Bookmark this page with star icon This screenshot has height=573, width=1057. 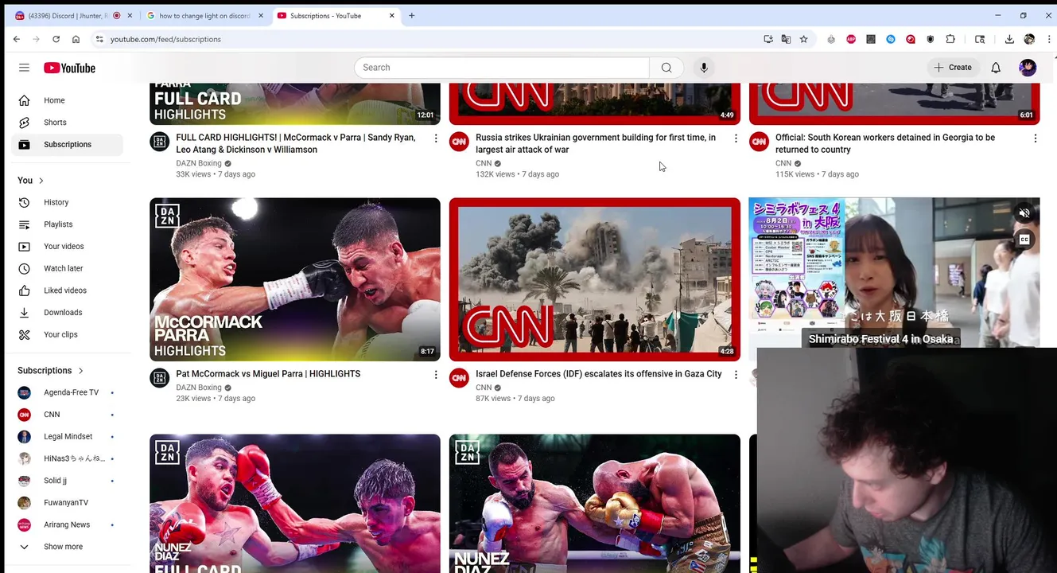[x=803, y=39]
